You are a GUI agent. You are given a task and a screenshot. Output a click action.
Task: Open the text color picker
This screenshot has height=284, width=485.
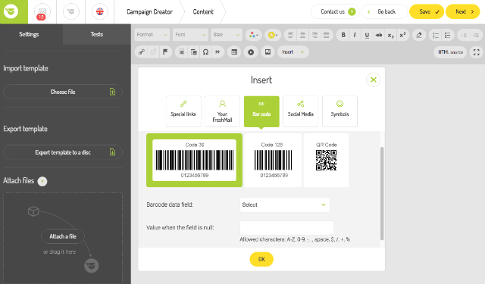tap(254, 35)
